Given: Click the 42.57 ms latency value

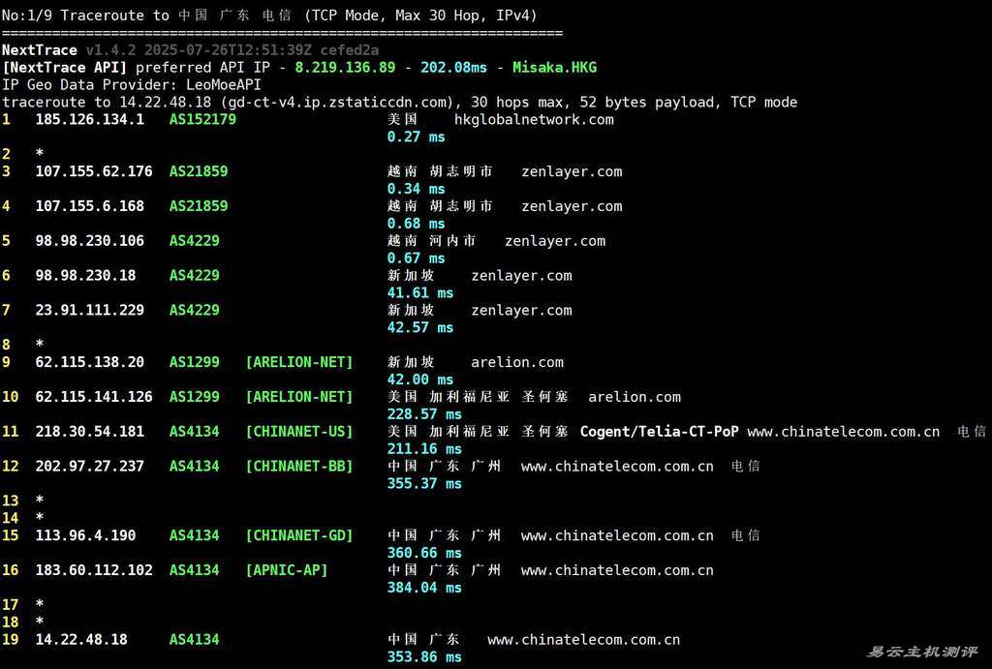Looking at the screenshot, I should click(420, 327).
